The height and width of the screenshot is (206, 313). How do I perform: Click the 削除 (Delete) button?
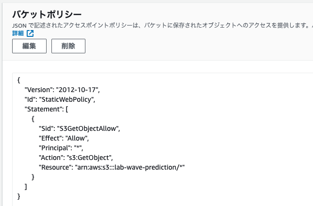click(68, 46)
